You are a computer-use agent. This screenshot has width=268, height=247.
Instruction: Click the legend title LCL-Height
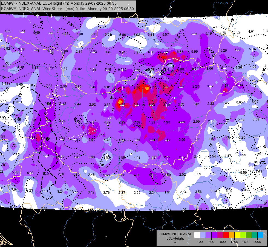tap(175, 238)
